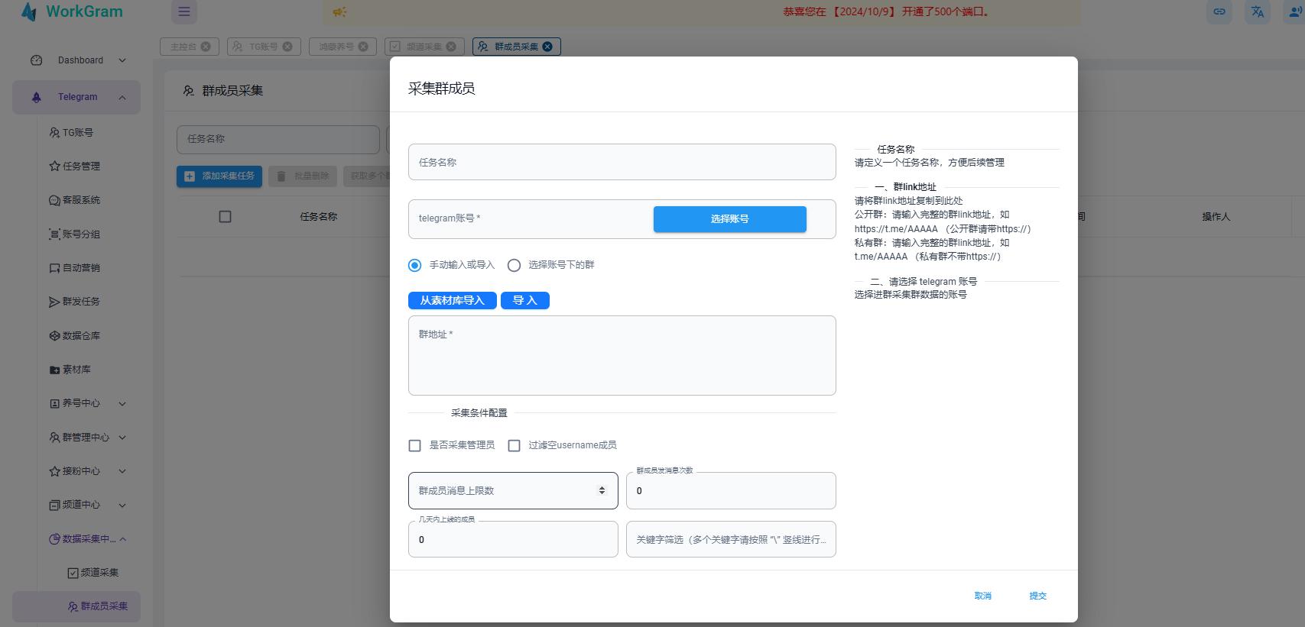Screen dimensions: 1305x627
Task: Enable the 过滤空username成员 checkbox
Action: [x=514, y=445]
